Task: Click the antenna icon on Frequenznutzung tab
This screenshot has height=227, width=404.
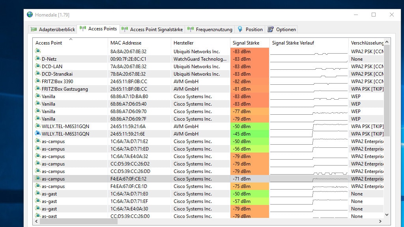Action: tap(191, 29)
